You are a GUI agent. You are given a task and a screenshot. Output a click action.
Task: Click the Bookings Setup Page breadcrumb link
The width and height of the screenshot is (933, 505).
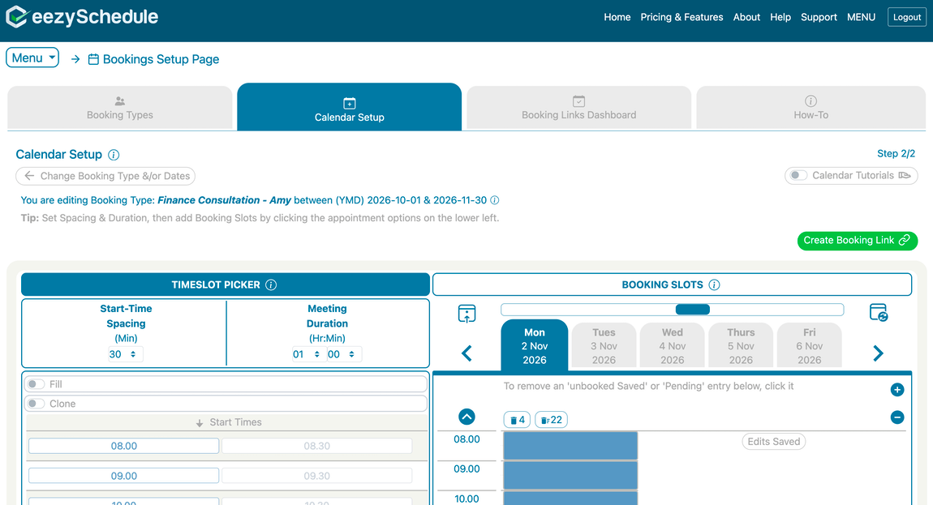[x=161, y=59]
